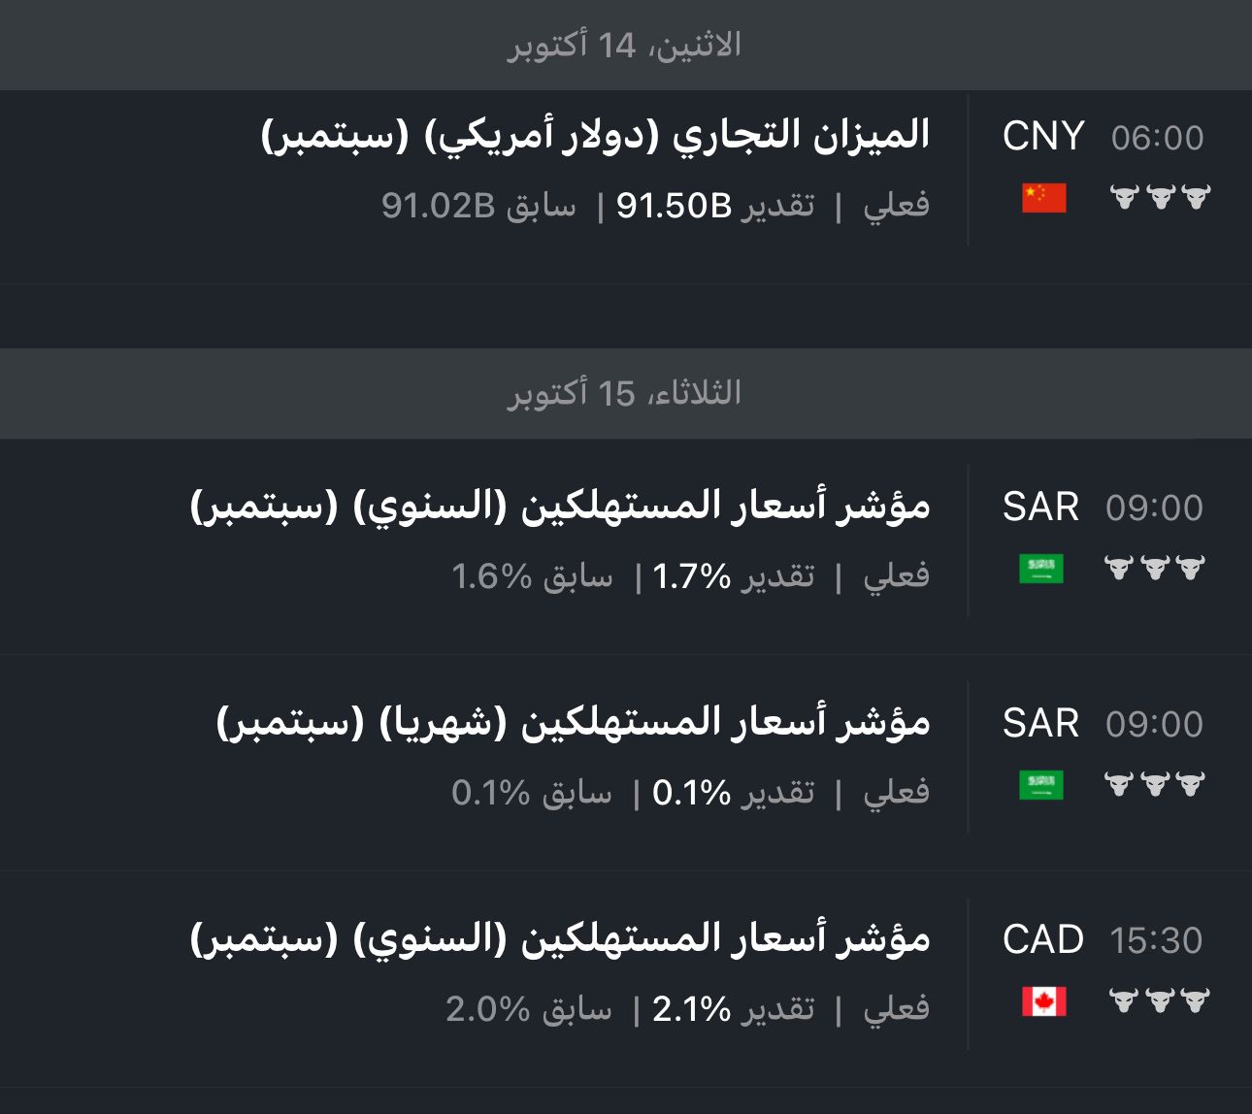This screenshot has height=1114, width=1252.
Task: Click the Monday 14 October date header
Action: pos(624,45)
